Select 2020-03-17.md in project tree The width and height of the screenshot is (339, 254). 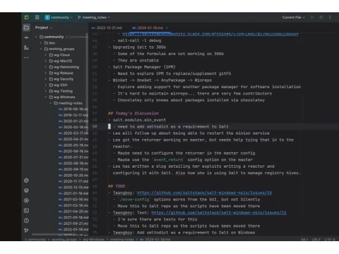point(73,133)
